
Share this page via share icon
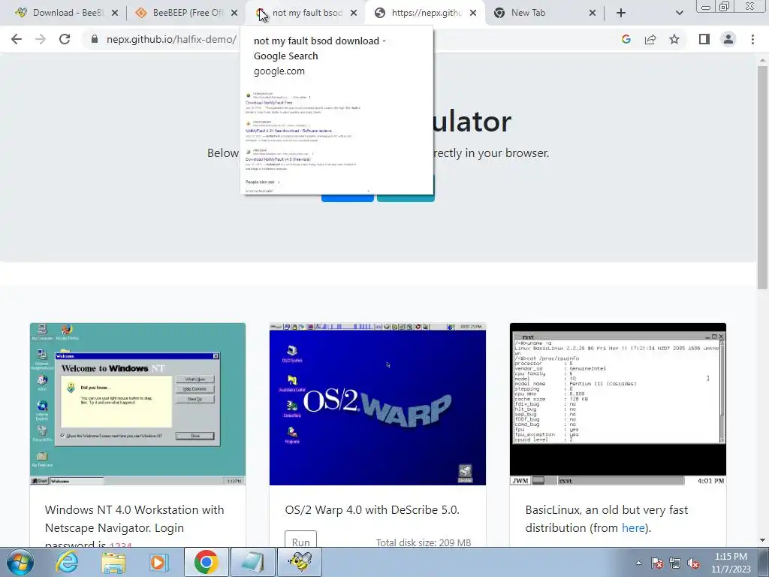click(x=650, y=39)
